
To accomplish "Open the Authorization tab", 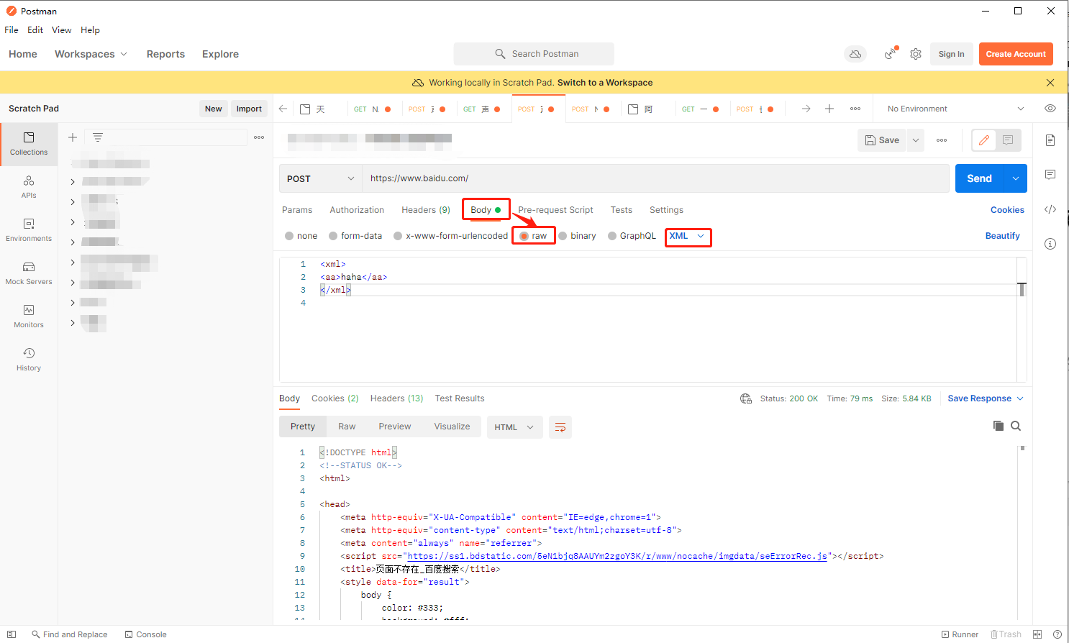I will click(x=357, y=210).
